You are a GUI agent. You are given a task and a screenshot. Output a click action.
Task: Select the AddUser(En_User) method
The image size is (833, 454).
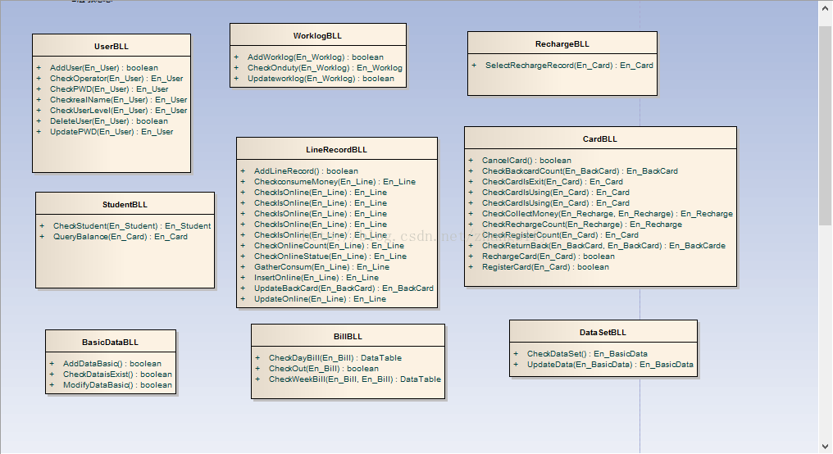[x=103, y=68]
